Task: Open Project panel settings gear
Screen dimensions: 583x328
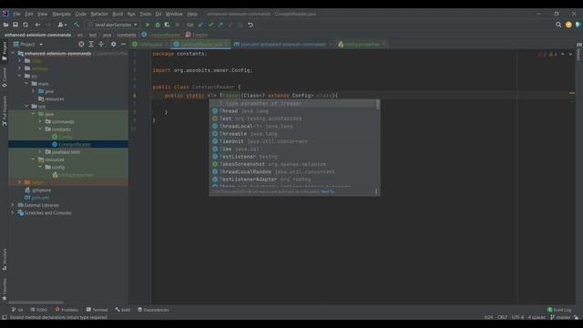Action: [113, 44]
